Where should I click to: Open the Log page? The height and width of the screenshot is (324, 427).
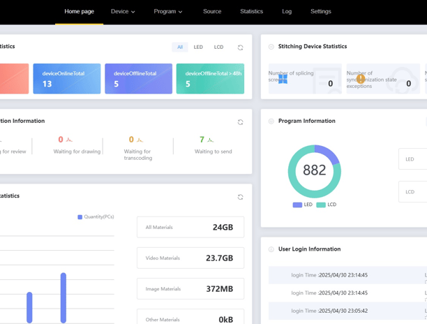[x=287, y=11]
